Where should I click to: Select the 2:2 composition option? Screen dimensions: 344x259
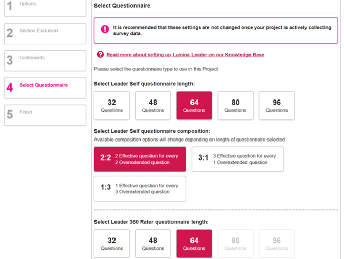[140, 159]
